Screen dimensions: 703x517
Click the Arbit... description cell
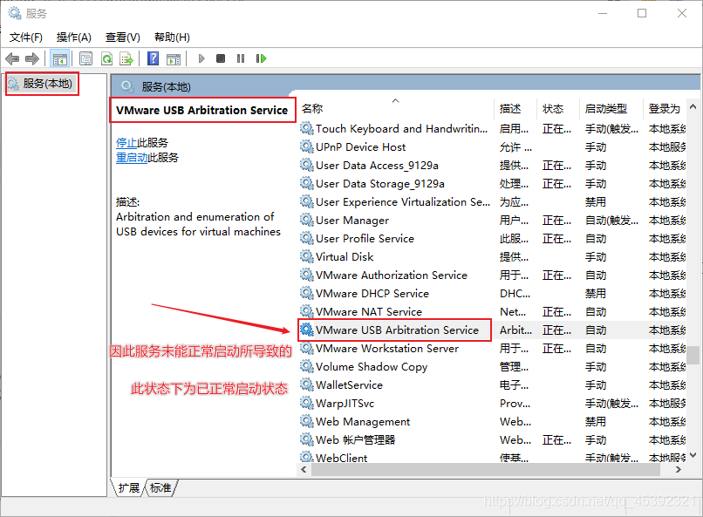[x=515, y=330]
